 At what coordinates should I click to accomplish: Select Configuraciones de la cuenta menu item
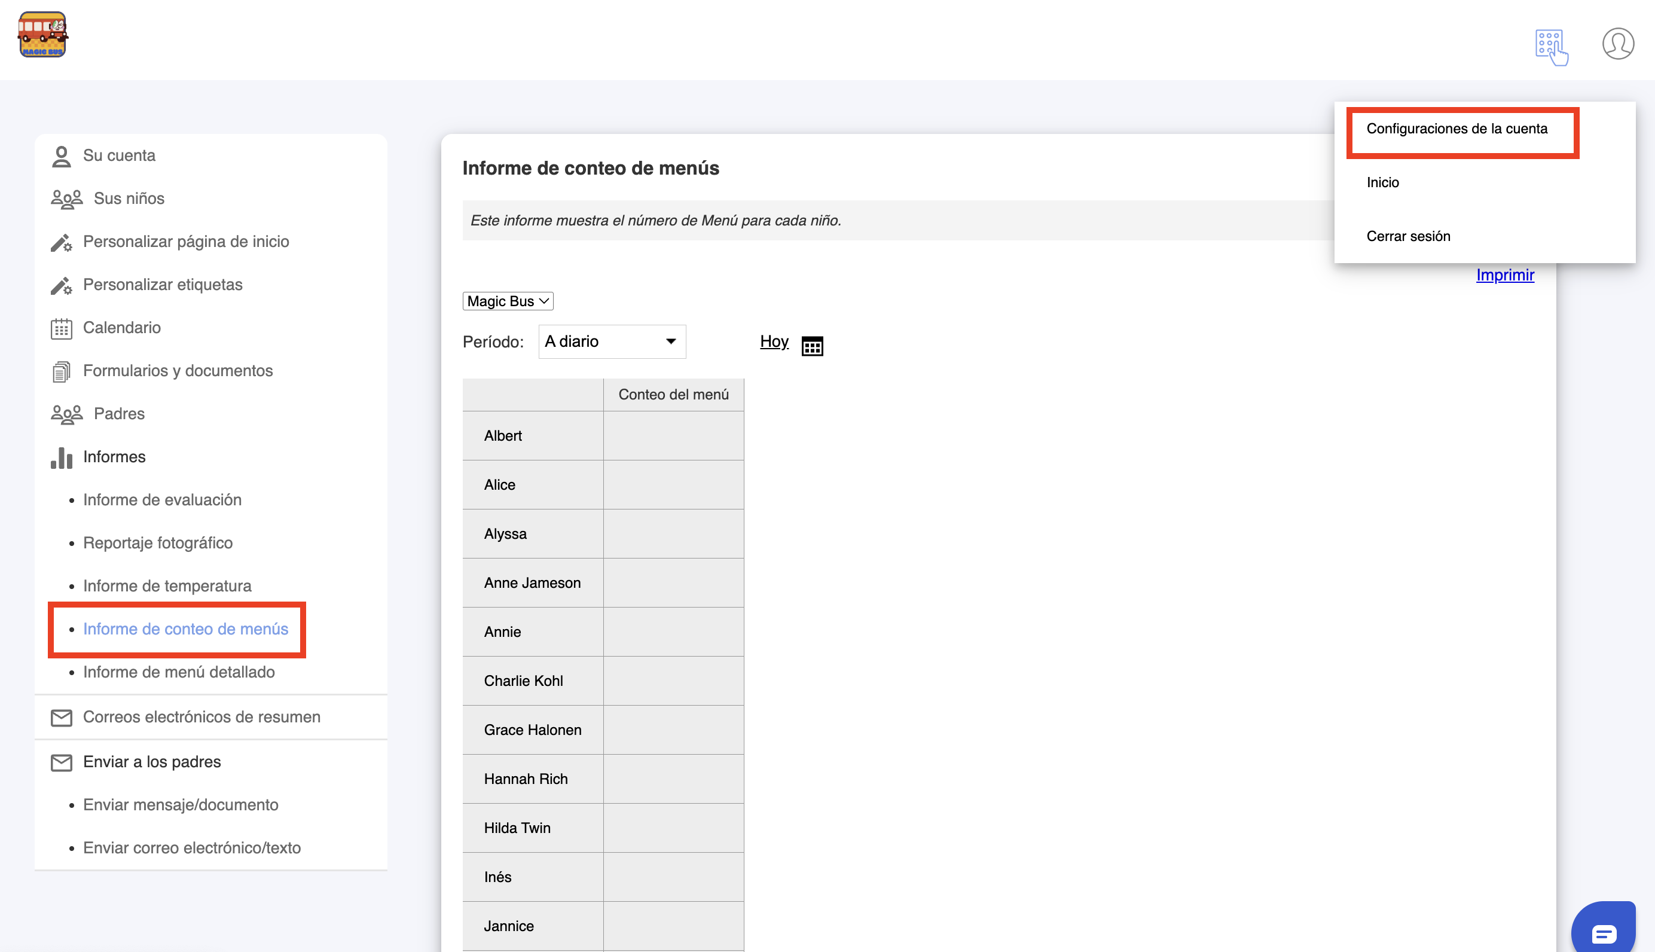pos(1456,129)
